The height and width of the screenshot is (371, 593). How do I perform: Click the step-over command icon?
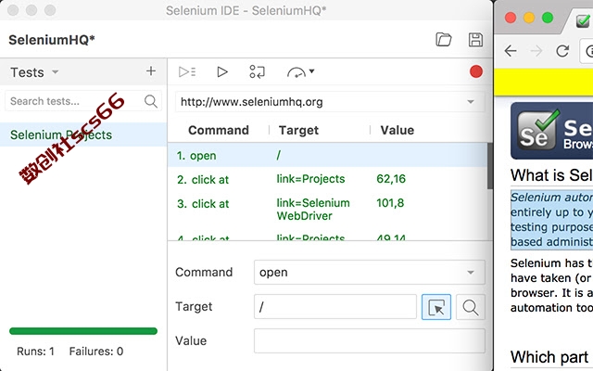point(258,71)
